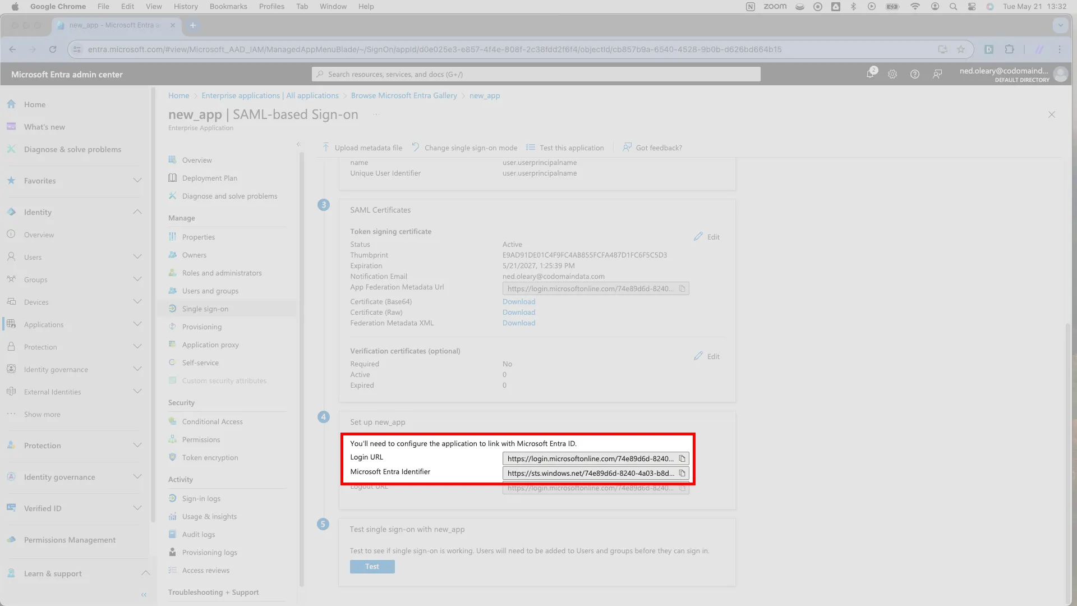Expand the Devices nav chevron
This screenshot has width=1077, height=606.
(x=137, y=301)
